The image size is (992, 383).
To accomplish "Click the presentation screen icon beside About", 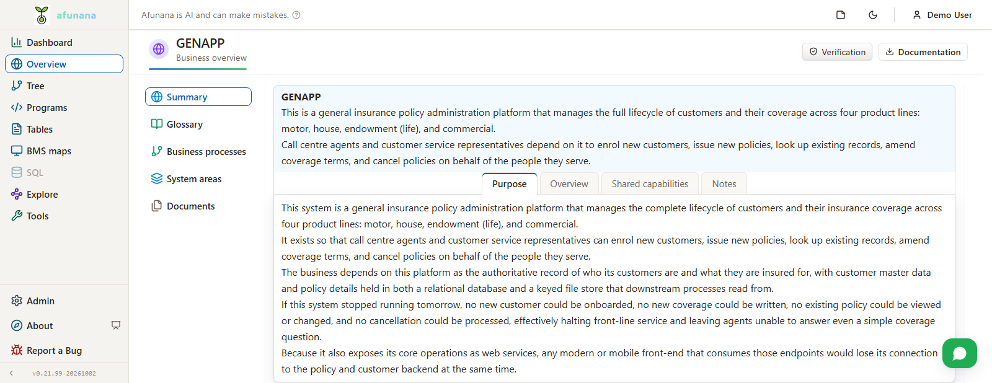I will pyautogui.click(x=116, y=325).
